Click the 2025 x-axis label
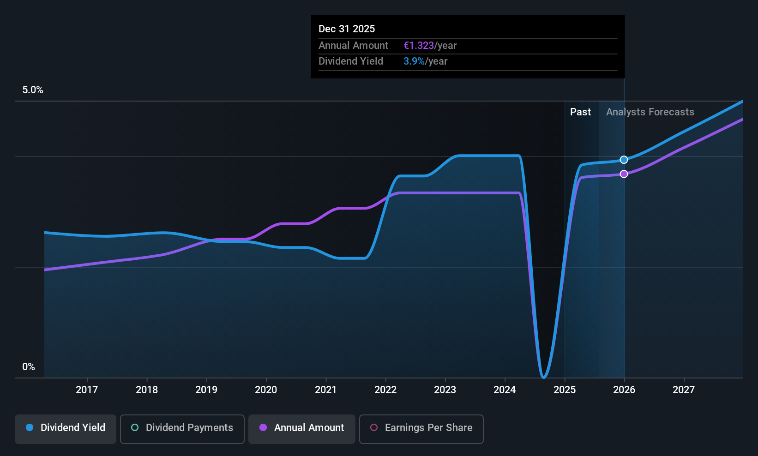 tap(565, 390)
